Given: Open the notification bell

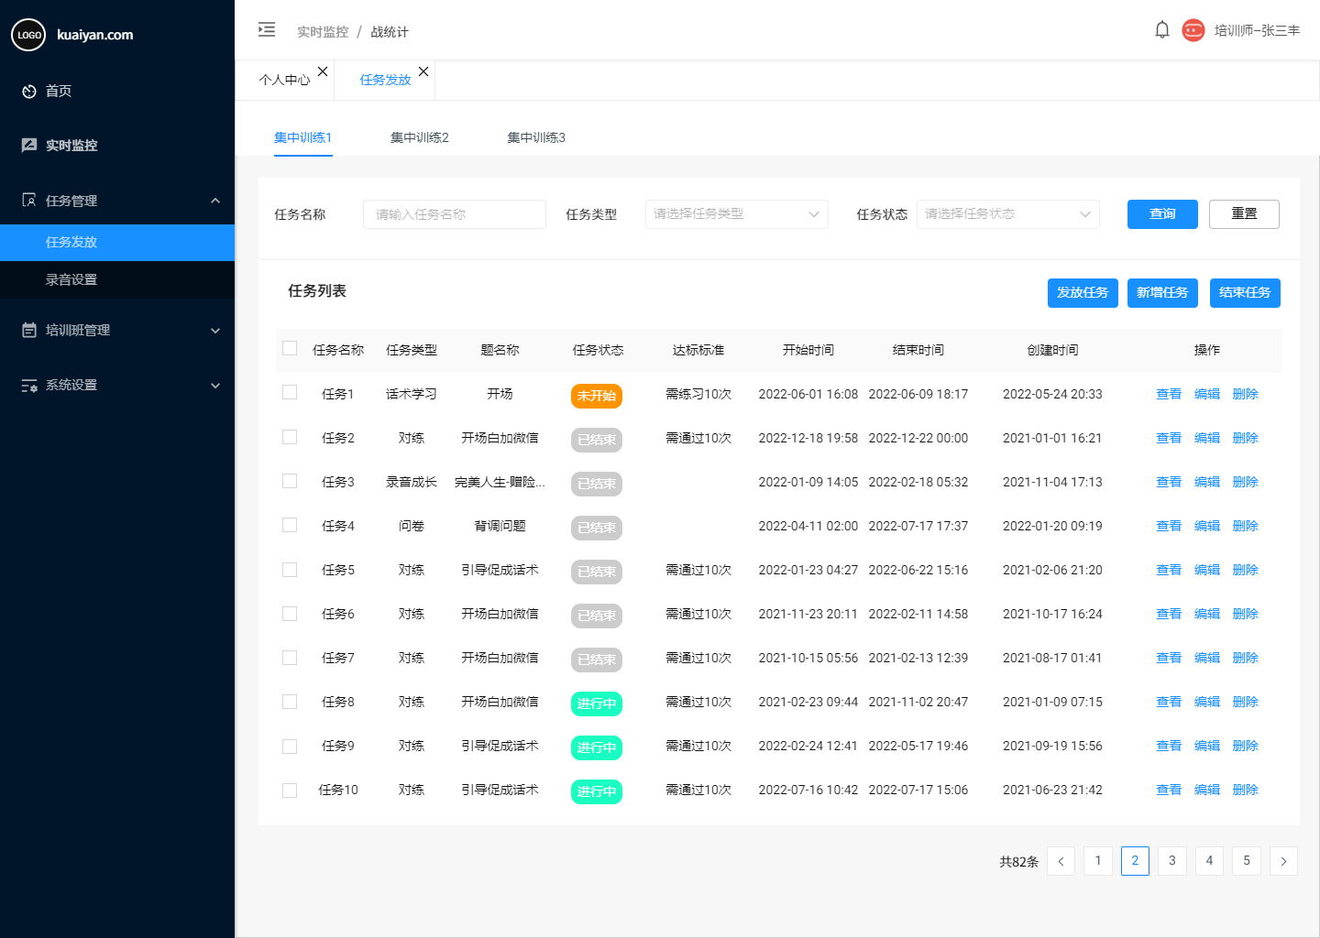Looking at the screenshot, I should click(1162, 30).
